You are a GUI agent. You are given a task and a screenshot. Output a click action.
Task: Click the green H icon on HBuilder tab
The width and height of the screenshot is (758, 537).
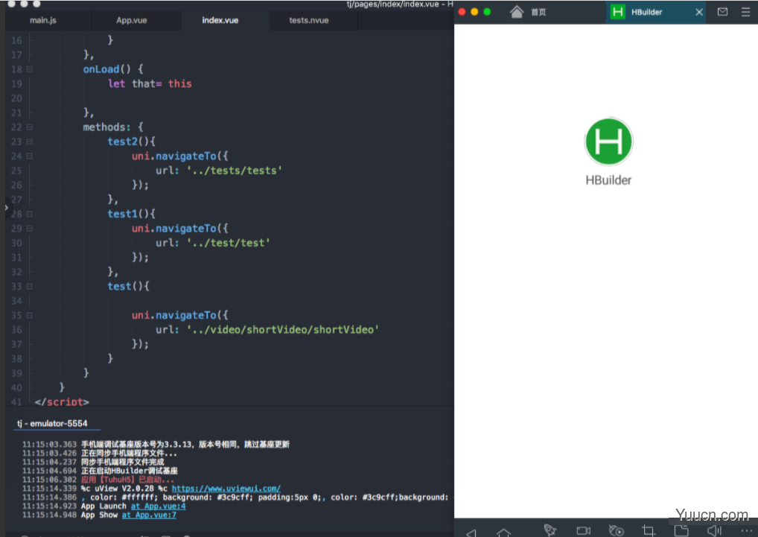(617, 12)
